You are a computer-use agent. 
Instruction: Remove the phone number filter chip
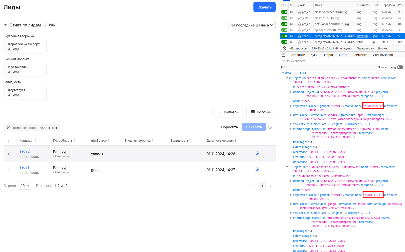point(9,128)
